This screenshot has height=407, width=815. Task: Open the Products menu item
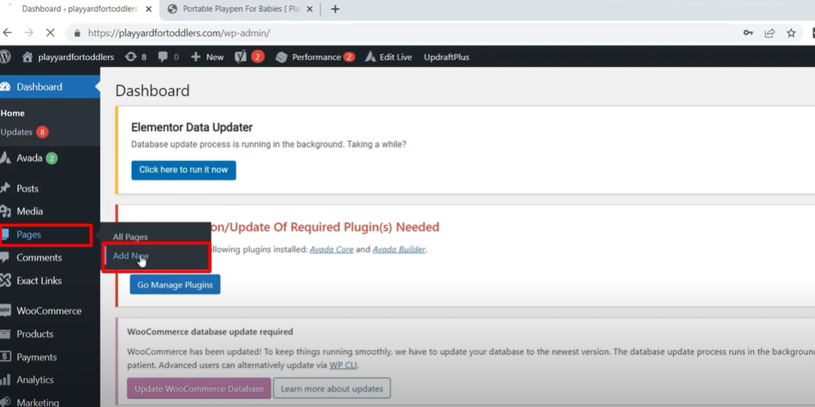[x=35, y=334]
